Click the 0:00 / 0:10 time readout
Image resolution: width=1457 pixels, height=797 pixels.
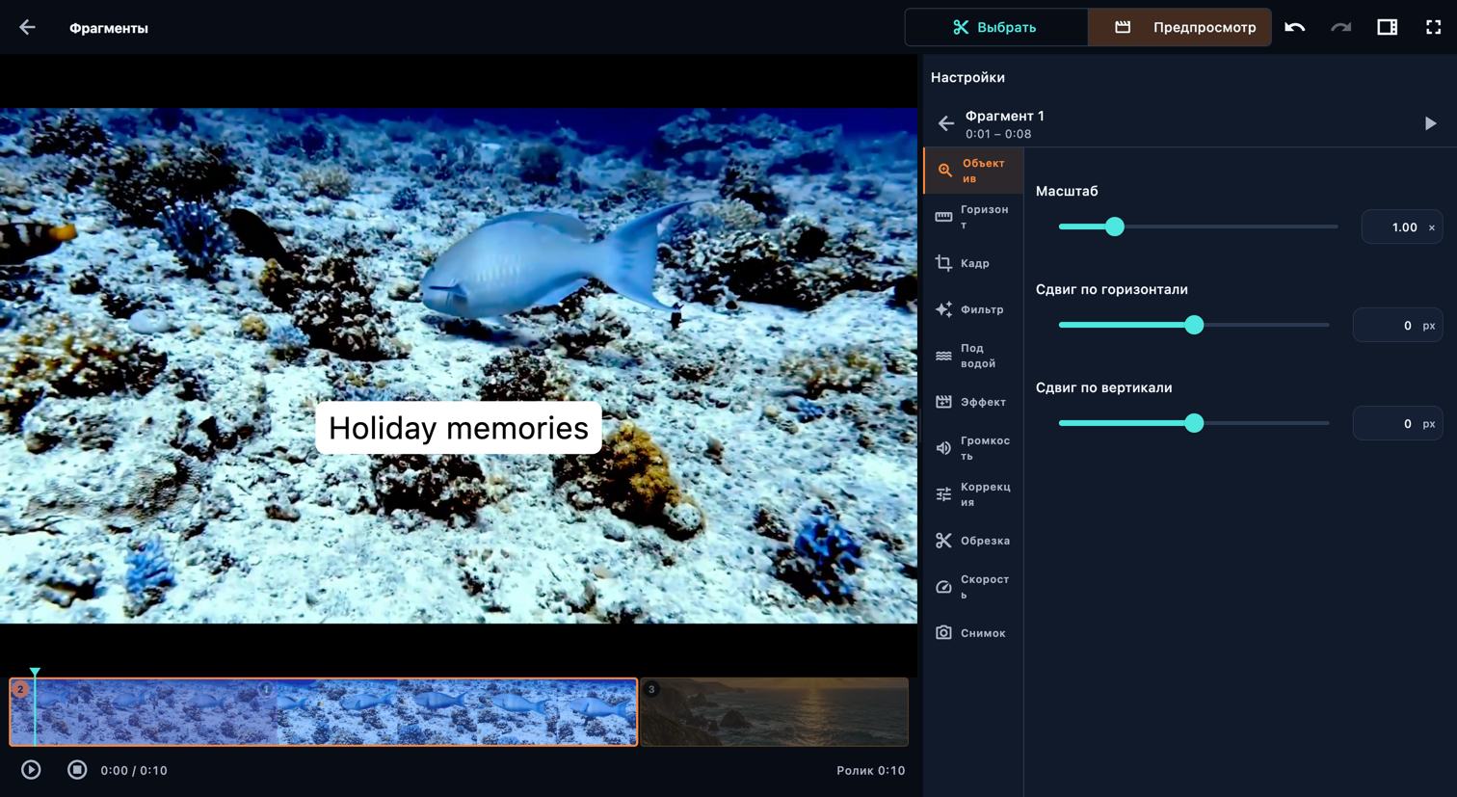[134, 771]
